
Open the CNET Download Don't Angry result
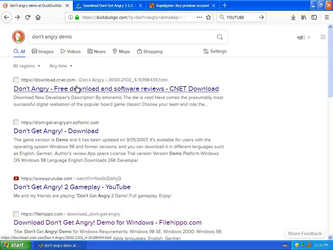116,89
